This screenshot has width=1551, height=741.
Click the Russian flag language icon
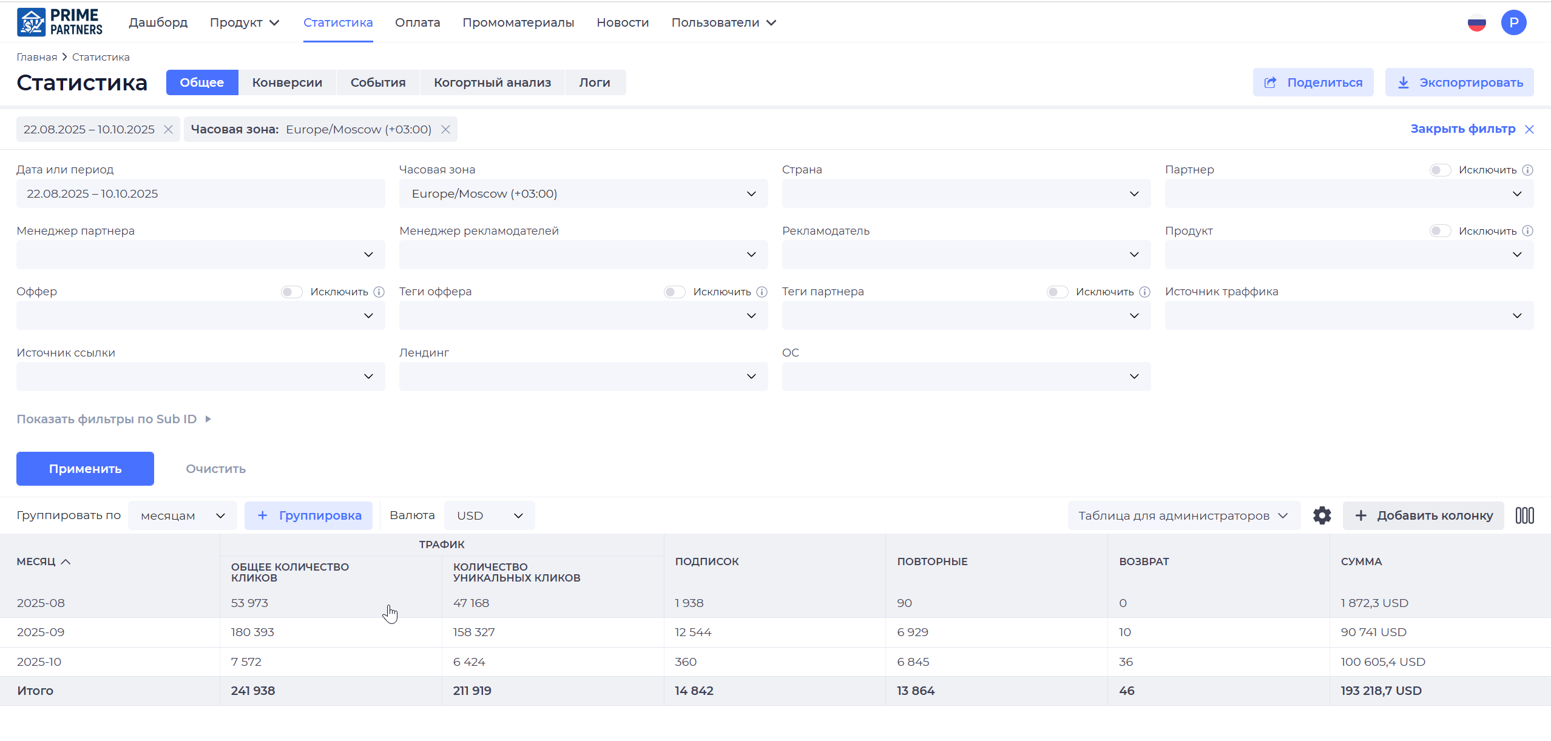click(x=1476, y=23)
